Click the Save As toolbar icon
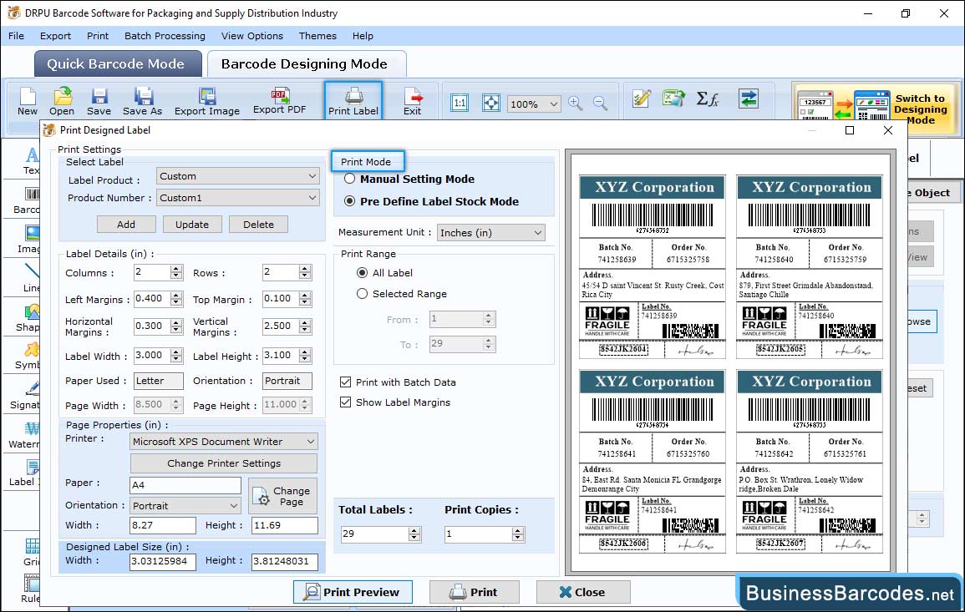Screen dimensions: 965x612 coord(142,102)
